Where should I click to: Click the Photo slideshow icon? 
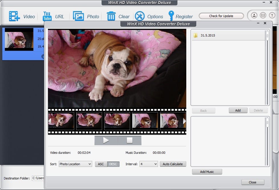point(78,16)
